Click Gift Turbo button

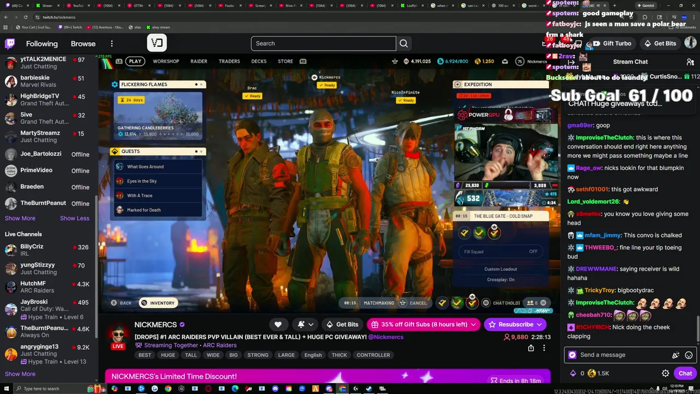point(612,43)
